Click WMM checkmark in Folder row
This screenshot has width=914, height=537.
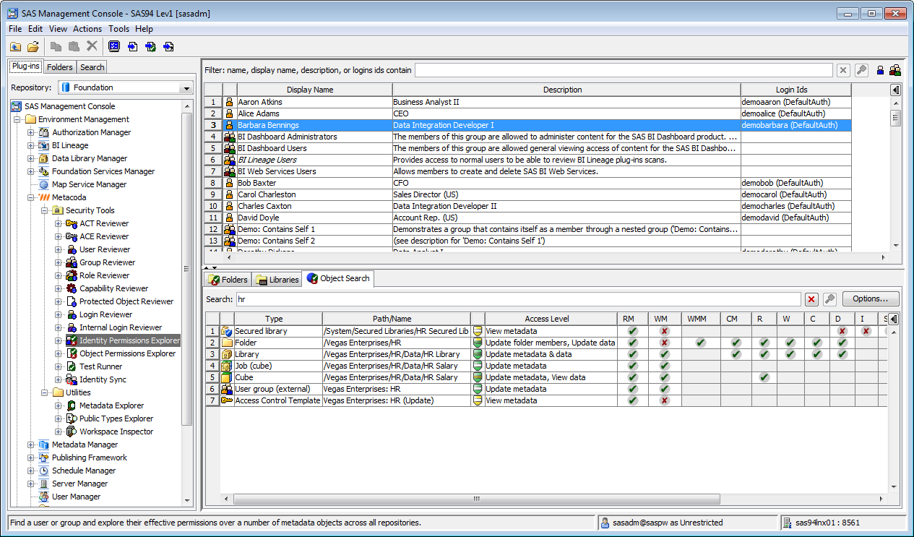(x=700, y=343)
